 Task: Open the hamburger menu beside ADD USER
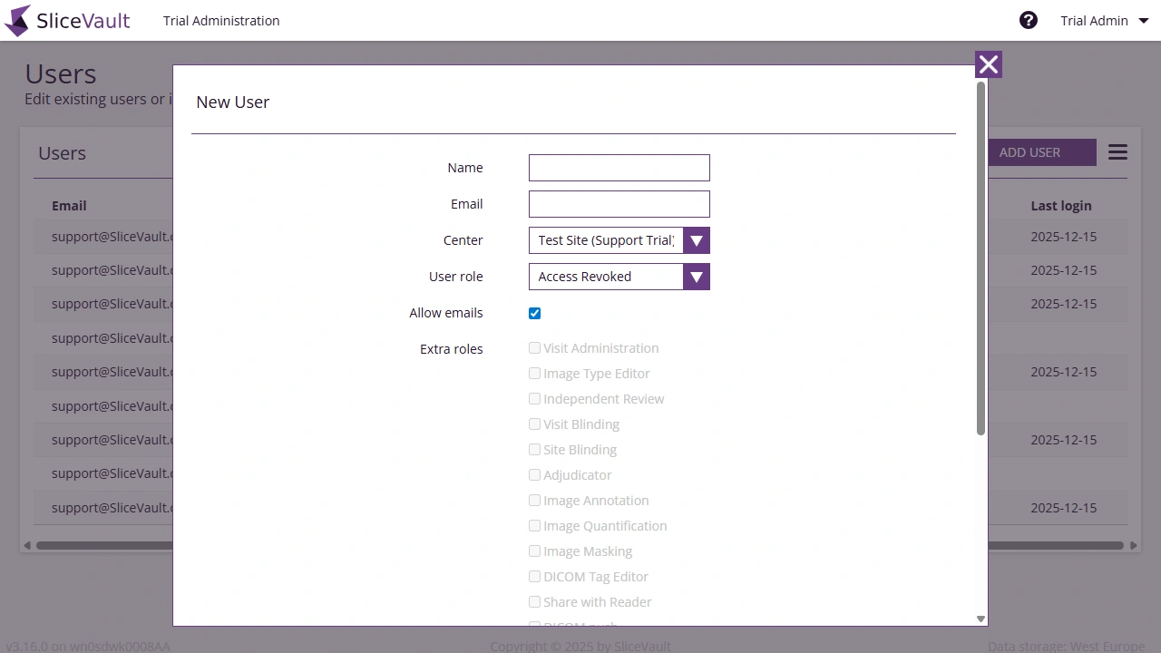click(1117, 151)
